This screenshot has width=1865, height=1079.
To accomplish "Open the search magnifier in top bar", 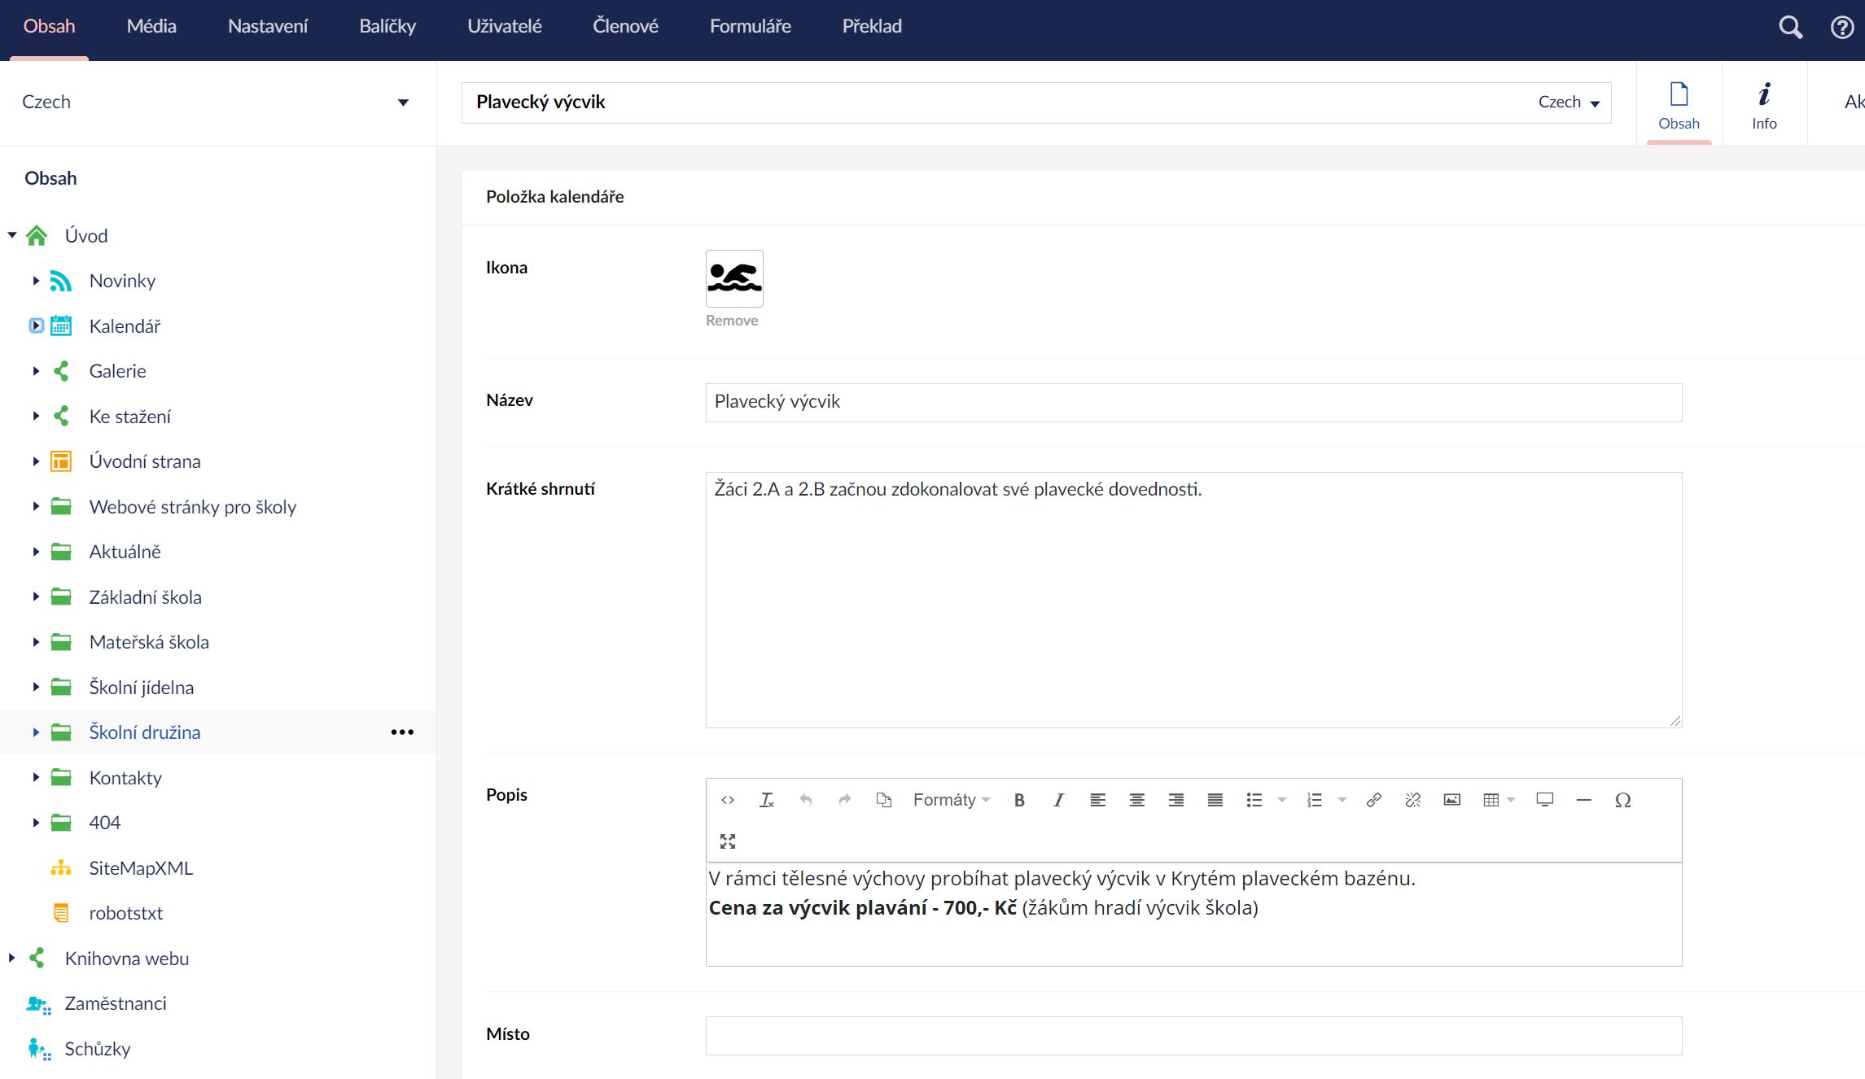I will click(x=1790, y=27).
